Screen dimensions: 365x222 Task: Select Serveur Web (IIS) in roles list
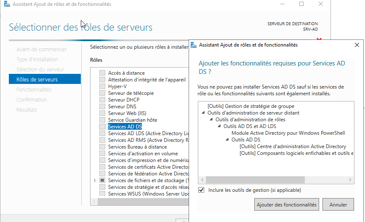[126, 113]
